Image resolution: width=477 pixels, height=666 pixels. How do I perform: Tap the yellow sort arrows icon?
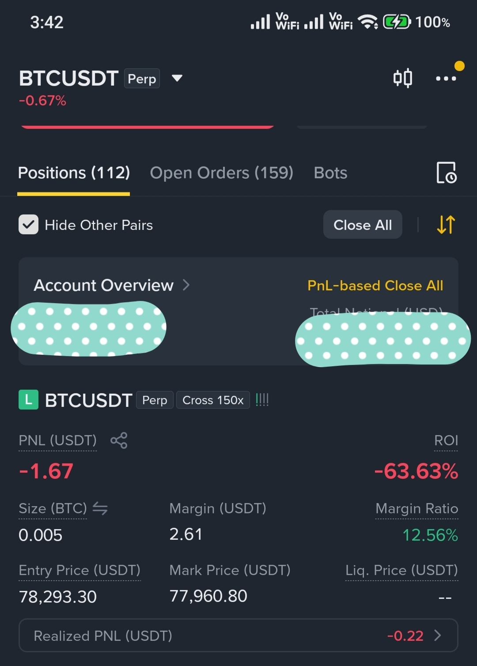tap(446, 225)
